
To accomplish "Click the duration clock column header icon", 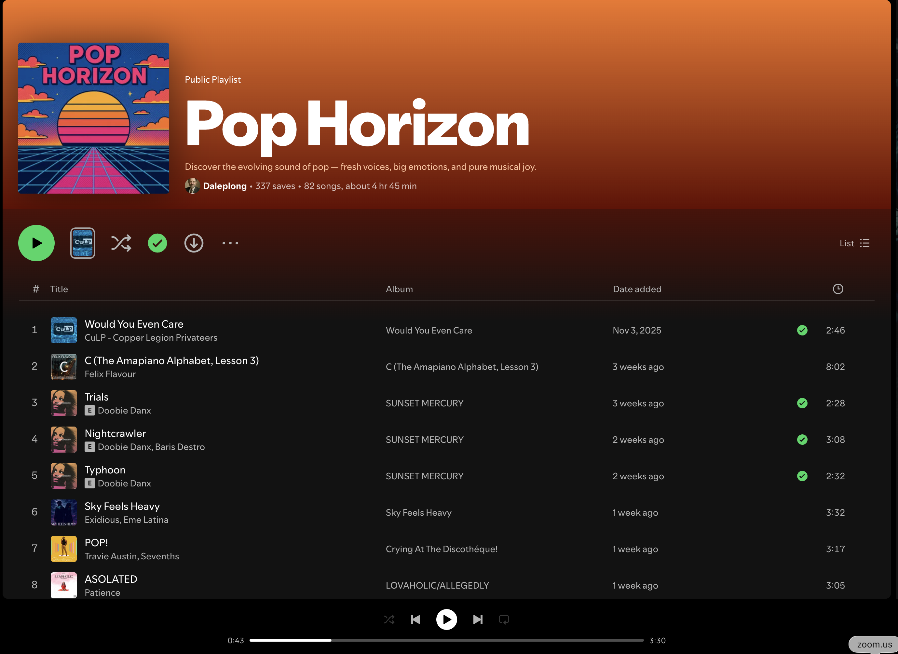I will click(837, 289).
